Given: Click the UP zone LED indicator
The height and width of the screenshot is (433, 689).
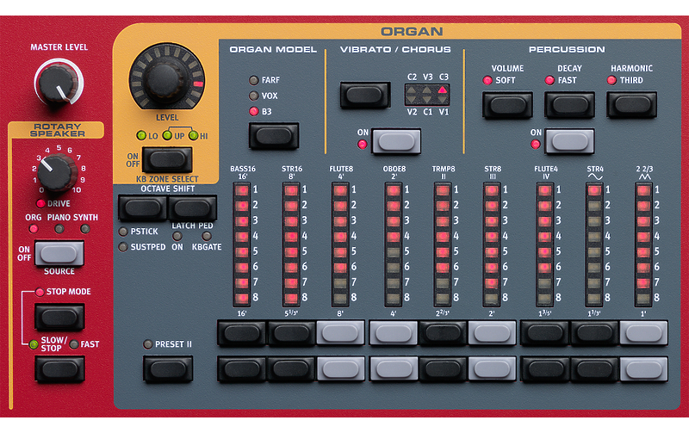Looking at the screenshot, I should [167, 135].
